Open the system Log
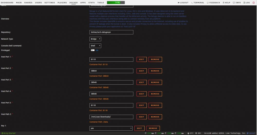Screen dimensions: 257x135 (246, 3)
